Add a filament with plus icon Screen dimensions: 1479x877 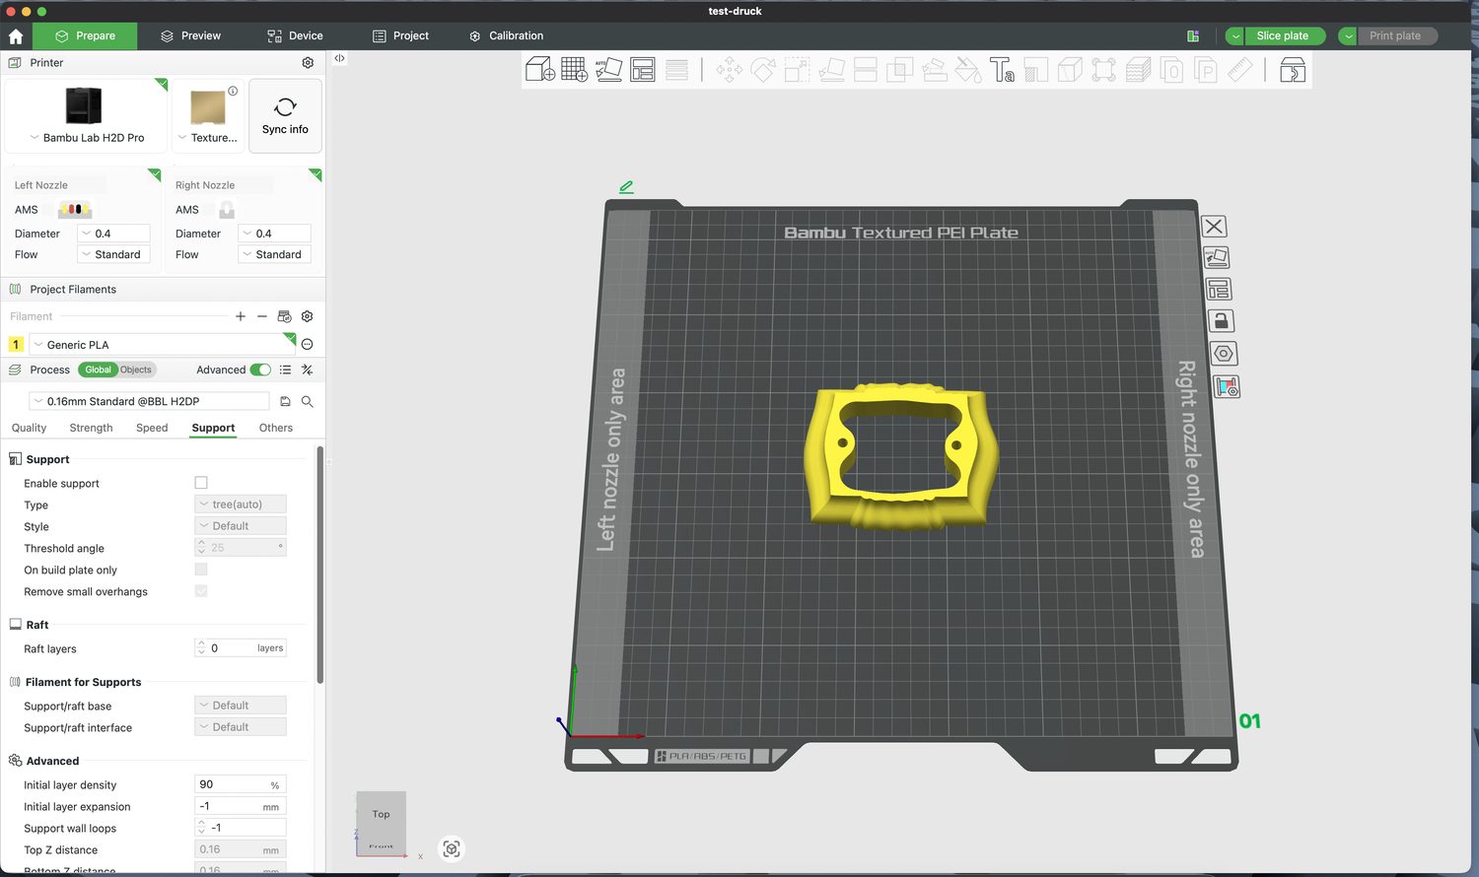(241, 316)
